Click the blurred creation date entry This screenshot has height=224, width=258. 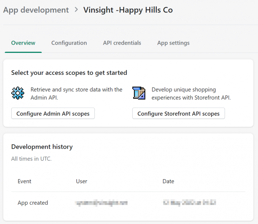190,203
